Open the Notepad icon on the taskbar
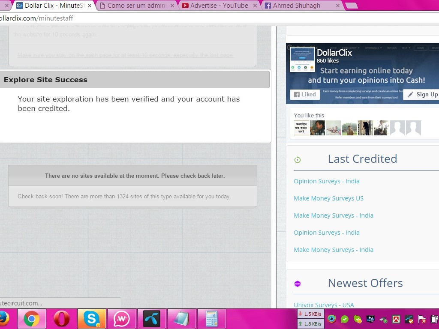The width and height of the screenshot is (439, 329). 181,319
